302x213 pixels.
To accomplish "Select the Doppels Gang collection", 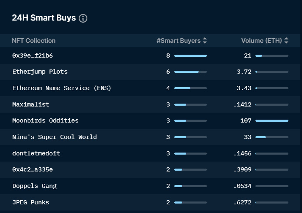I will tap(34, 186).
